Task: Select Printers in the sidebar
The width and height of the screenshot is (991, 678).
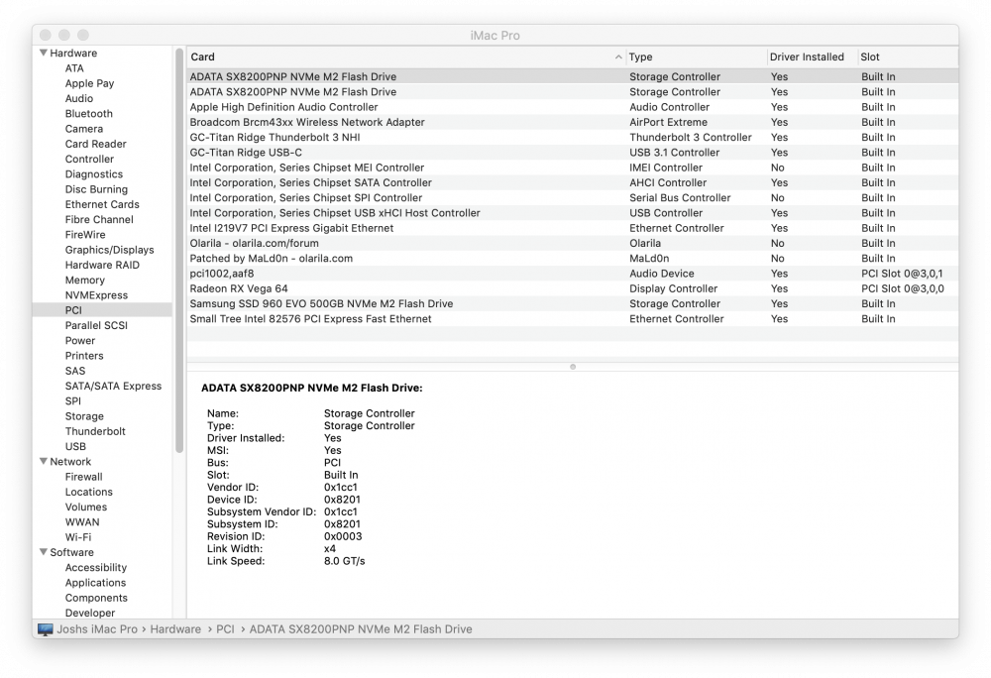Action: pos(84,356)
